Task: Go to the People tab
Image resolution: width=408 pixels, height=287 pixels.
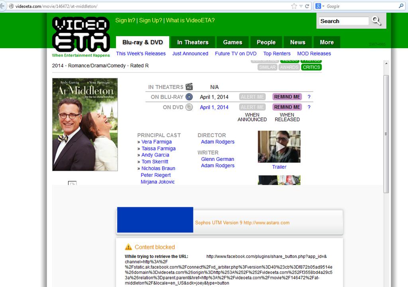Action: tap(266, 42)
